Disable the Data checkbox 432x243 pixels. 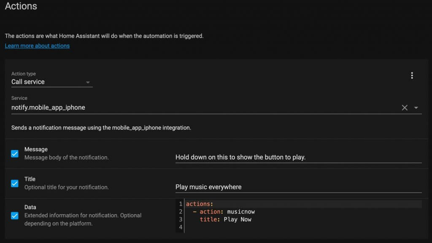pos(15,216)
